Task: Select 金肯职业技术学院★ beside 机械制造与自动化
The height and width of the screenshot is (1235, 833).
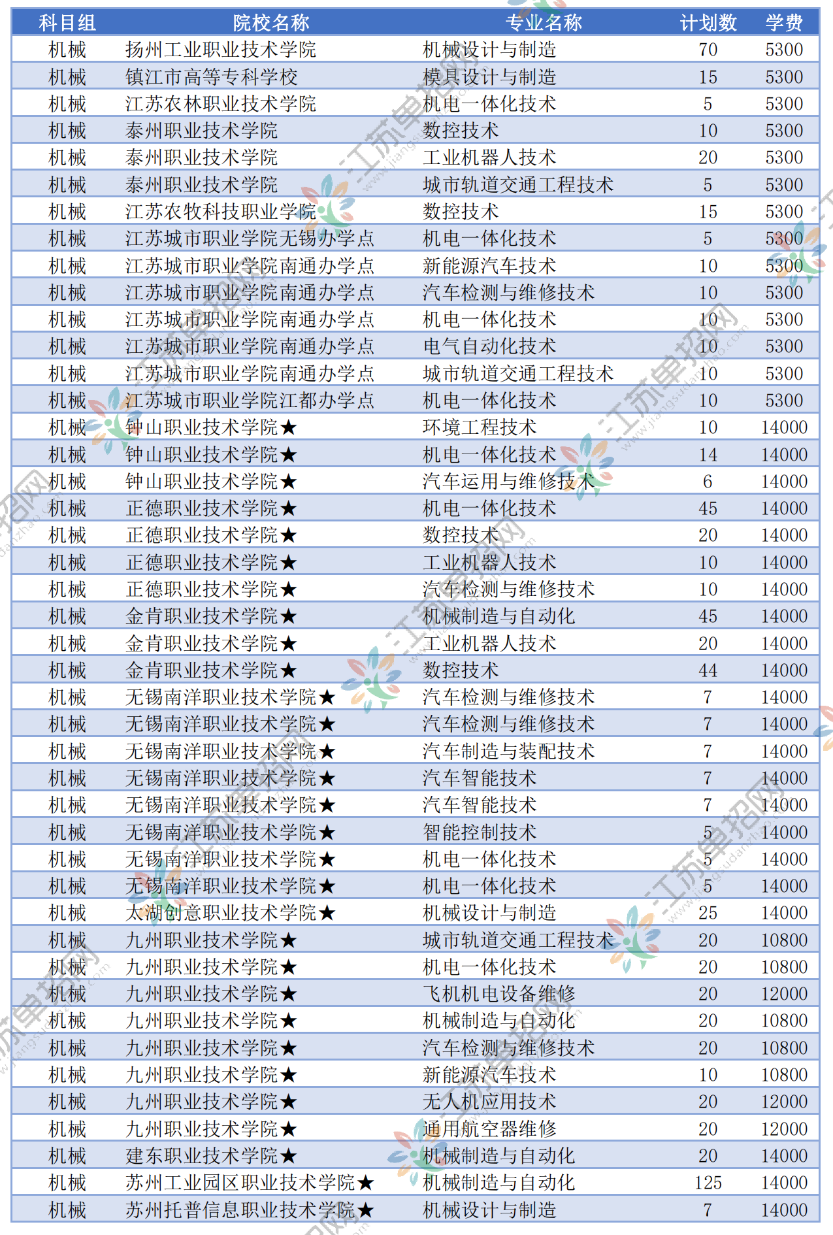Action: pos(212,616)
